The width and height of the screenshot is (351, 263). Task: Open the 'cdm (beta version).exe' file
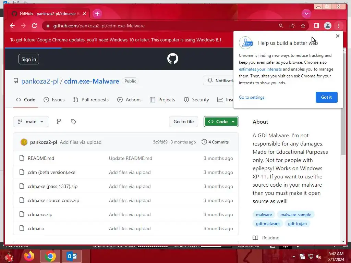[x=51, y=173]
